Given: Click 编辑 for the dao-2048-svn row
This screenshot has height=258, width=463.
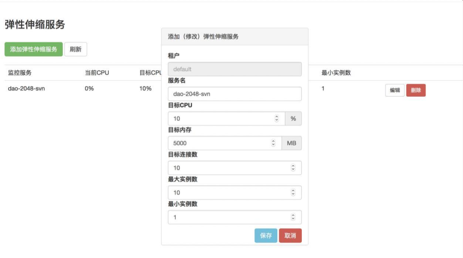Looking at the screenshot, I should click(394, 90).
